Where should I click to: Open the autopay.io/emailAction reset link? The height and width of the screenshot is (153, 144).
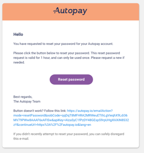click(x=90, y=111)
